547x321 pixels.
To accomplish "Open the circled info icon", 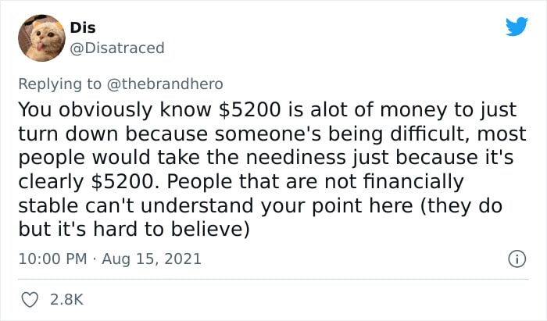I will (x=517, y=259).
